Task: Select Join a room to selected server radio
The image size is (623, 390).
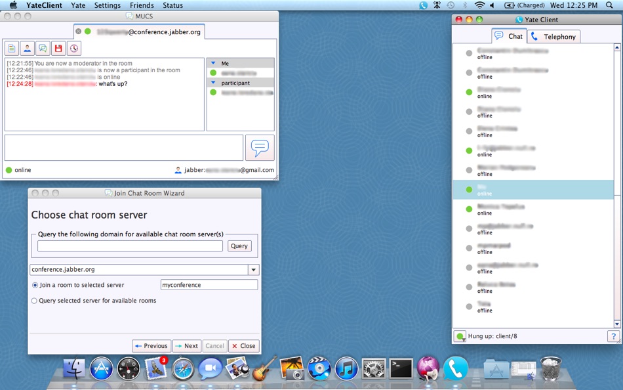Action: (35, 286)
